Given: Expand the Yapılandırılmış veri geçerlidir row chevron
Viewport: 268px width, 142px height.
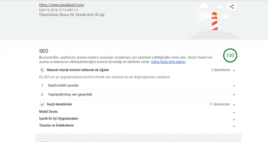Looking at the screenshot, I should 234,95.
